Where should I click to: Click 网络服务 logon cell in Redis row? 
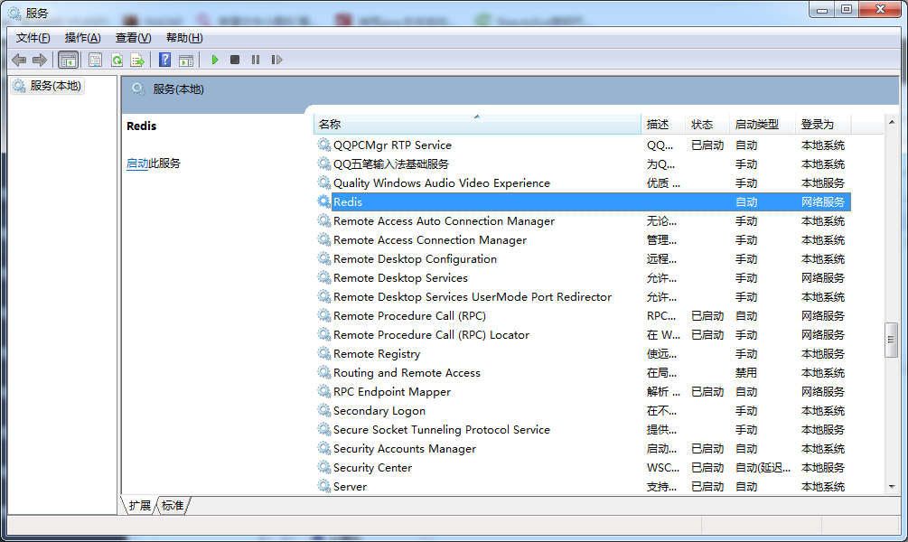[x=822, y=202]
